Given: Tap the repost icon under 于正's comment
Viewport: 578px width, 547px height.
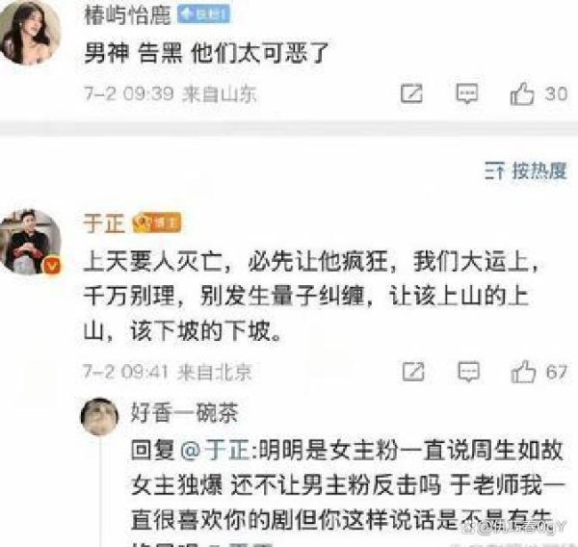Looking at the screenshot, I should coord(413,372).
